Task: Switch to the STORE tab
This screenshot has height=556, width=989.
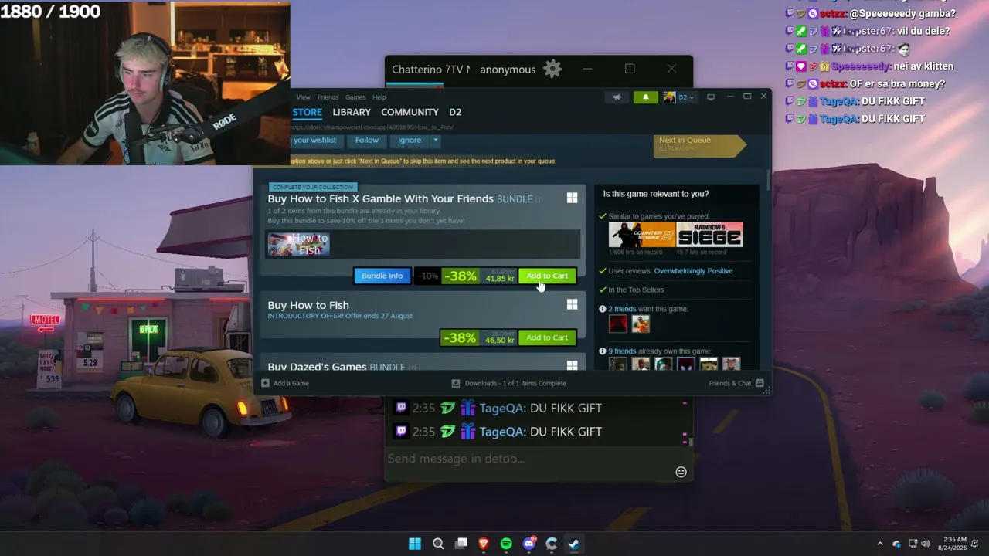Action: 307,112
